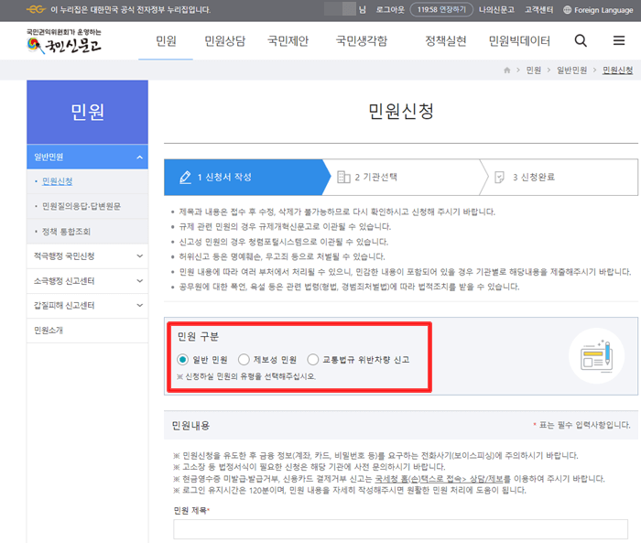Click the document illustration in 민원 구분 box
The width and height of the screenshot is (641, 543).
tap(596, 356)
